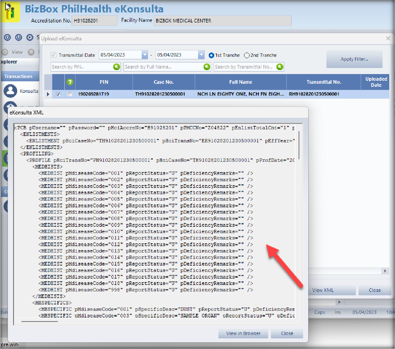Screen dimensions: 395x349
Task: Open the start transmittal date dropdown
Action: 145,55
